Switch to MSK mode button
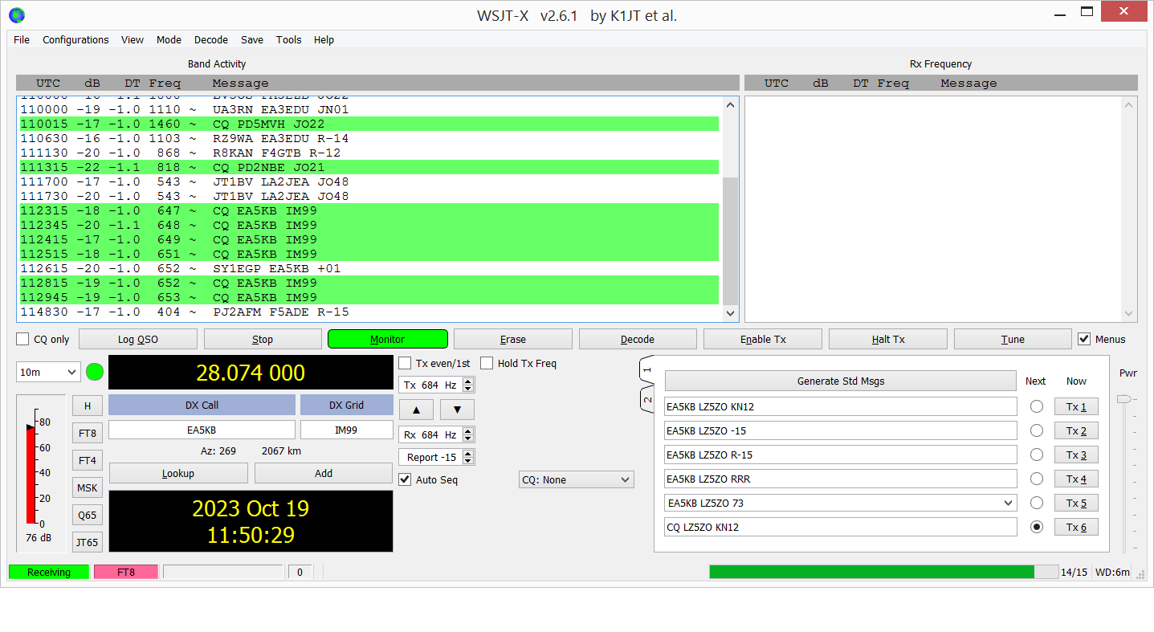This screenshot has width=1154, height=632. (x=87, y=488)
